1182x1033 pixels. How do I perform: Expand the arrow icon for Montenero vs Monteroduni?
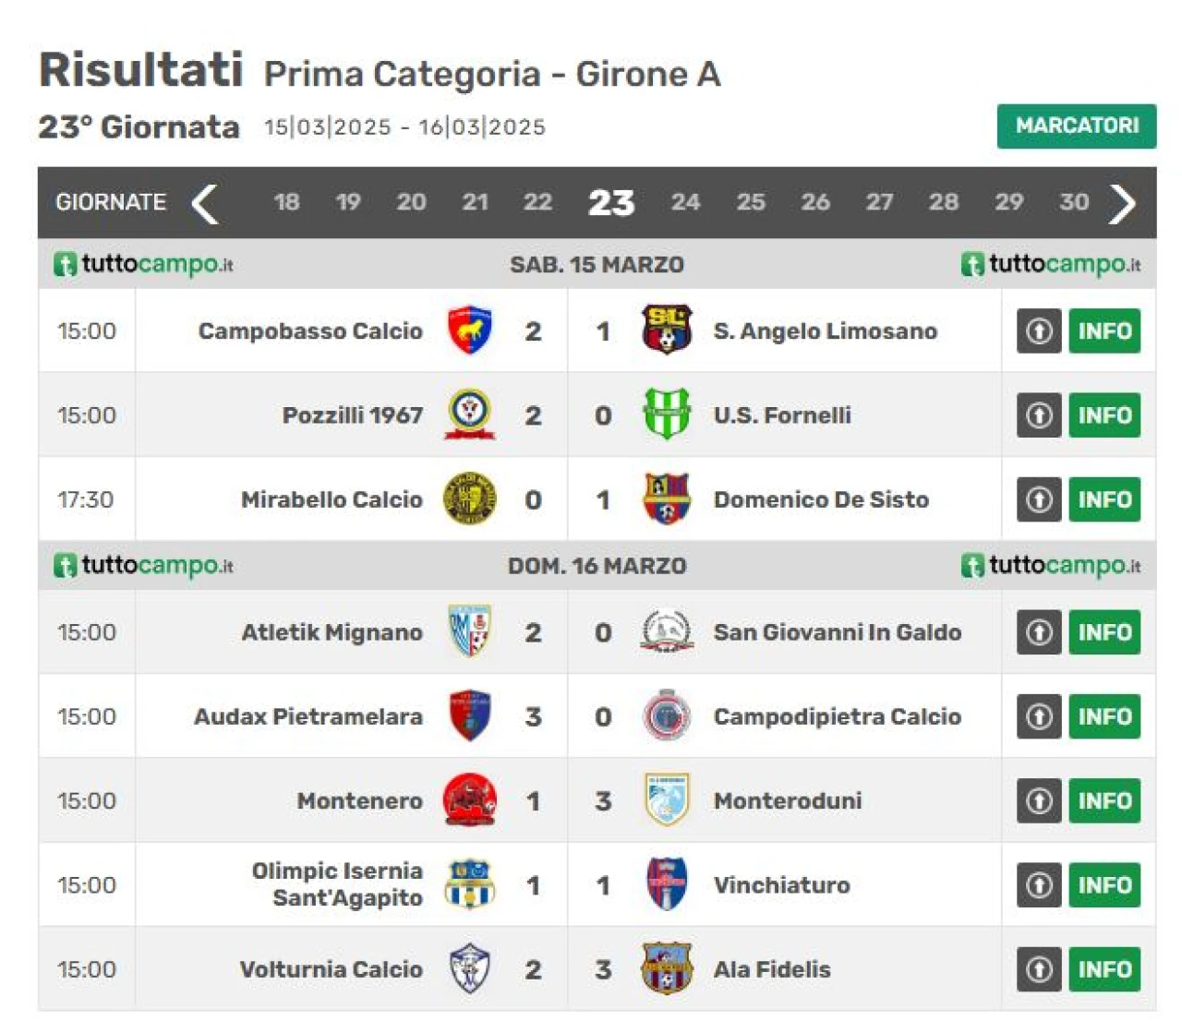(x=1039, y=800)
